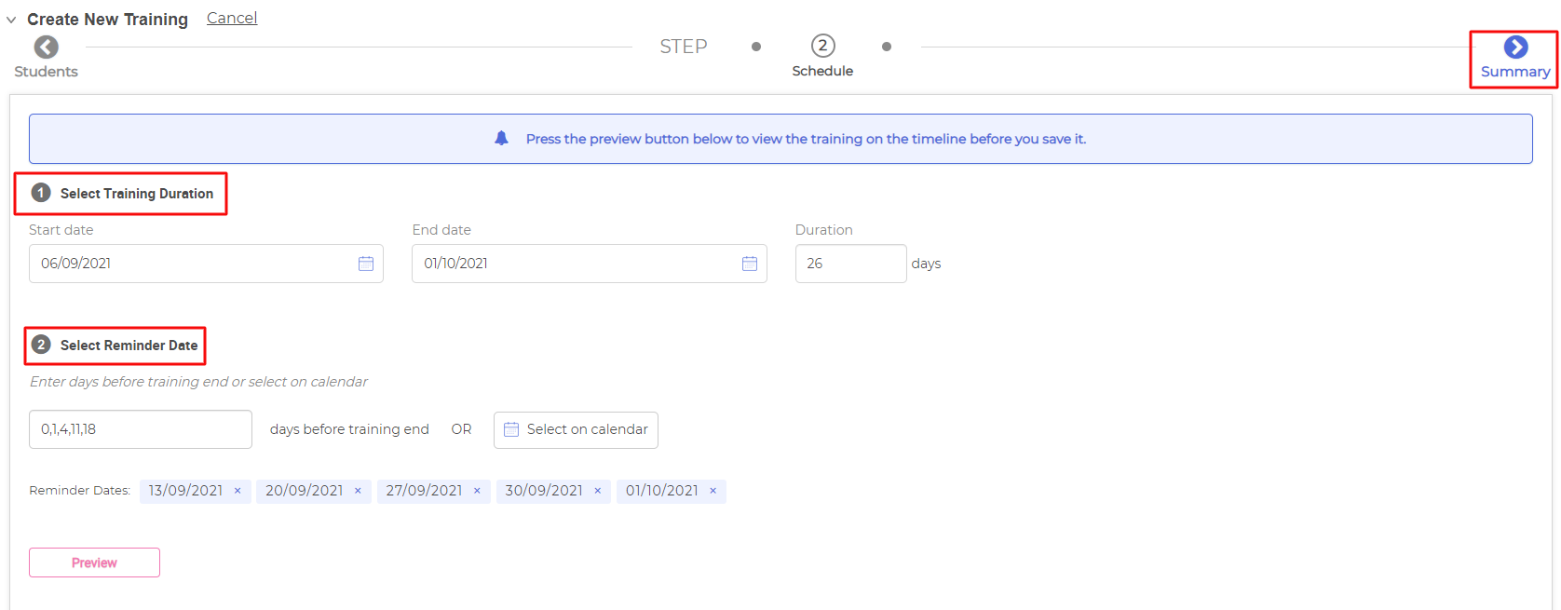Remove the 01/10/2021 reminder date
1561x610 pixels.
[713, 491]
